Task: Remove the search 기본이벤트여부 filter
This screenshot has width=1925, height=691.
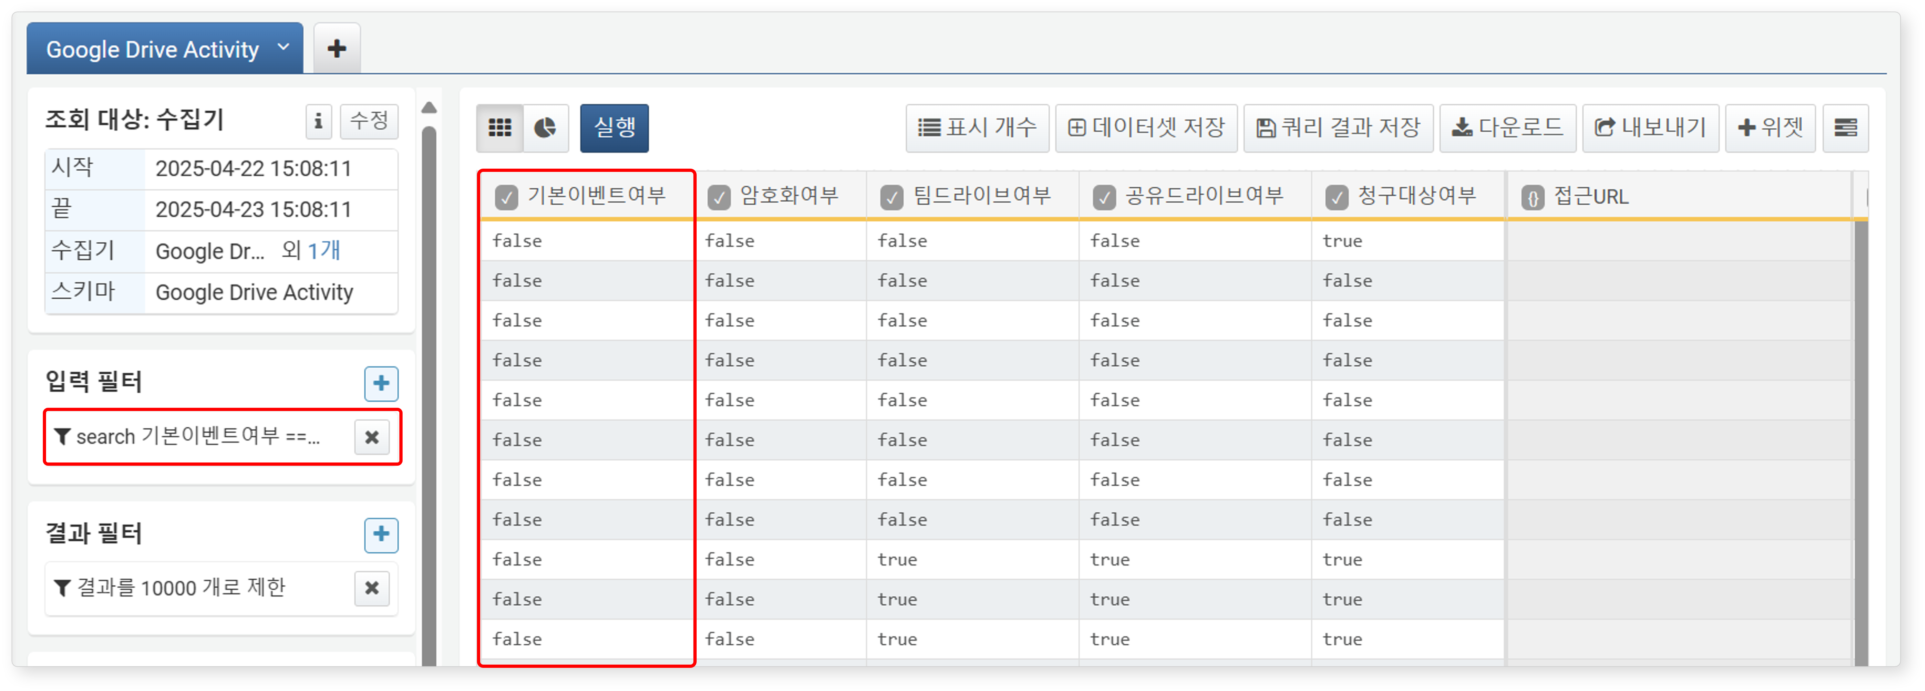Action: [371, 437]
